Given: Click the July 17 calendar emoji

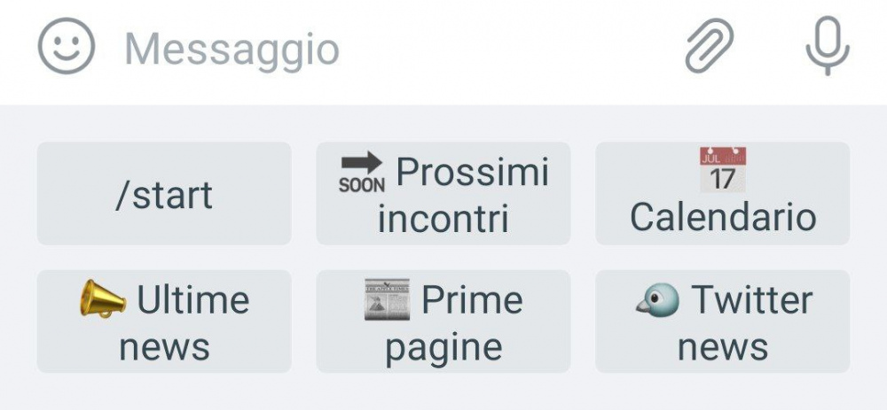Looking at the screenshot, I should [x=723, y=170].
